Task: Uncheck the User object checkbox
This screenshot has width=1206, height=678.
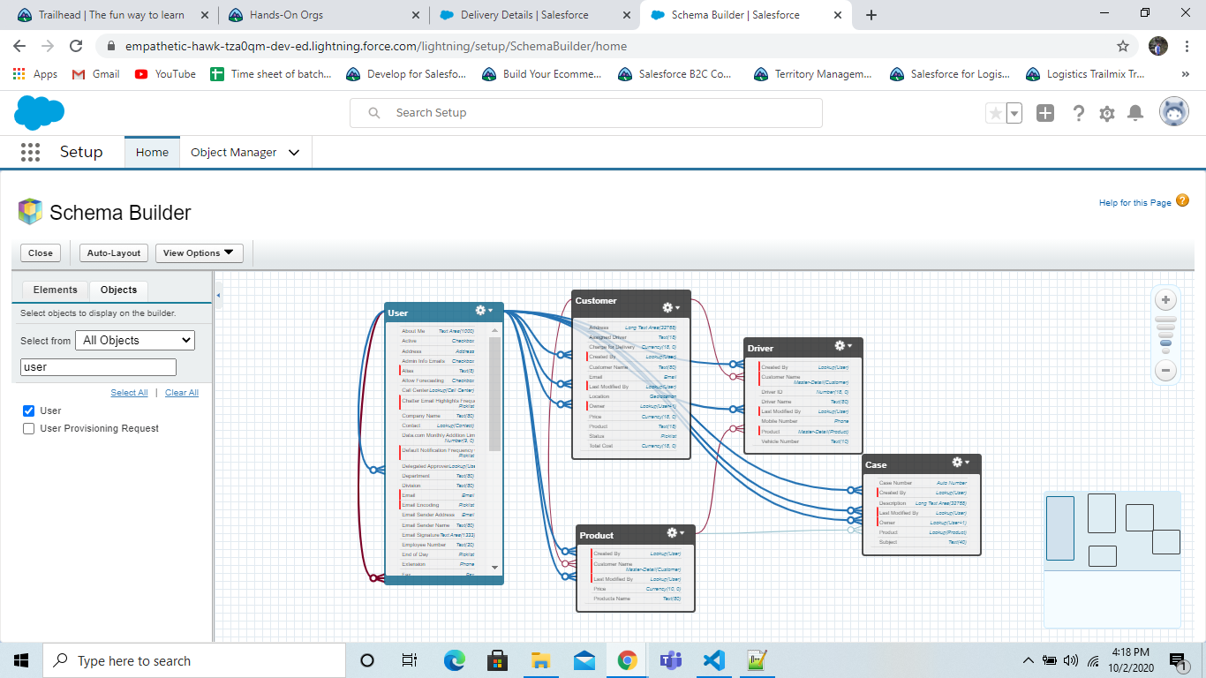Action: coord(29,411)
